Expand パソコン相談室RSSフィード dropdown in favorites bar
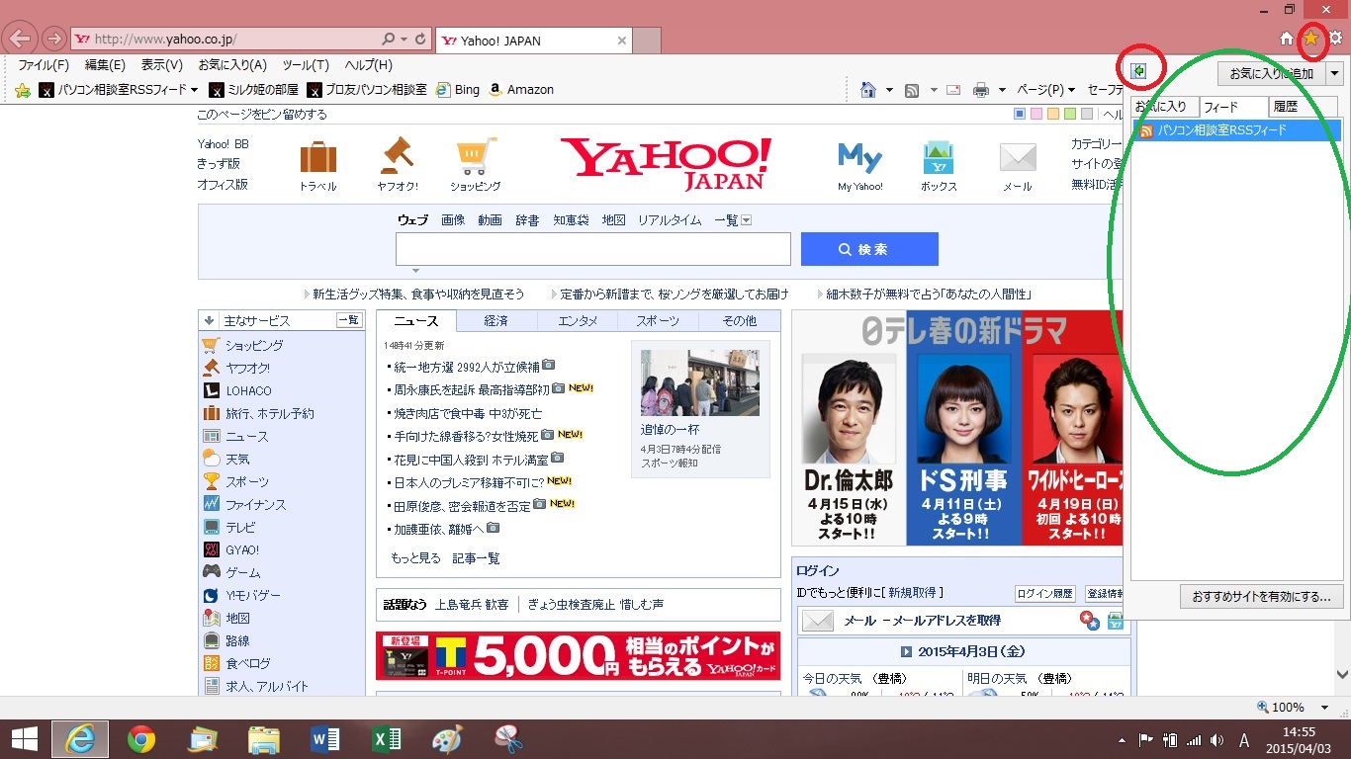This screenshot has width=1351, height=759. [194, 90]
